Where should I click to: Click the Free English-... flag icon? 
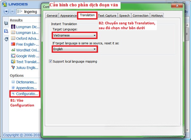click(13, 44)
